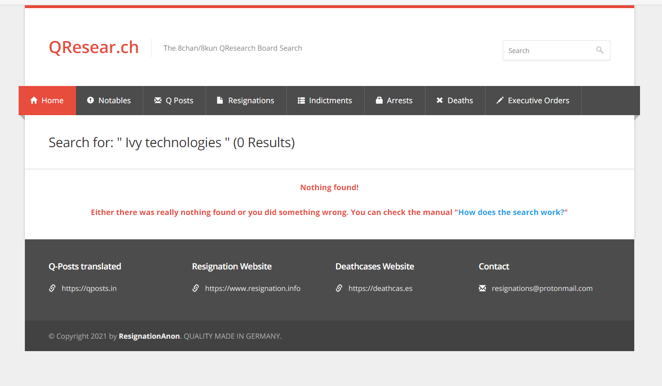Click the house icon in Home tab
This screenshot has height=386, width=662.
(x=34, y=100)
